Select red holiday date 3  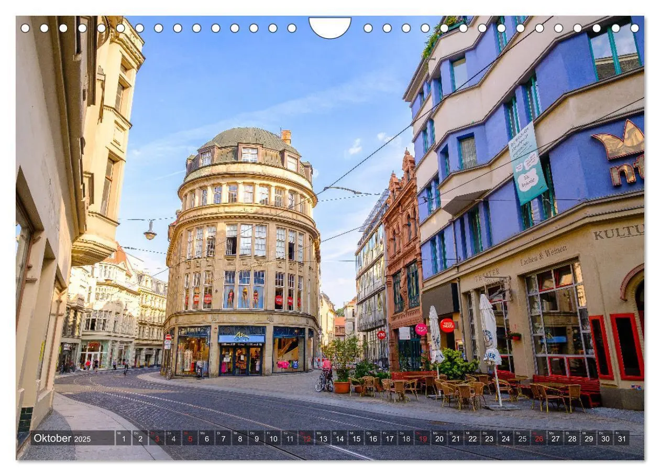coord(157,438)
